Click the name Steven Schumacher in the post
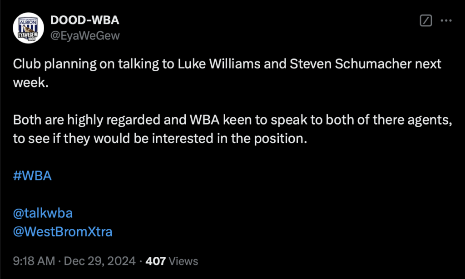465x279 pixels. (x=336, y=64)
